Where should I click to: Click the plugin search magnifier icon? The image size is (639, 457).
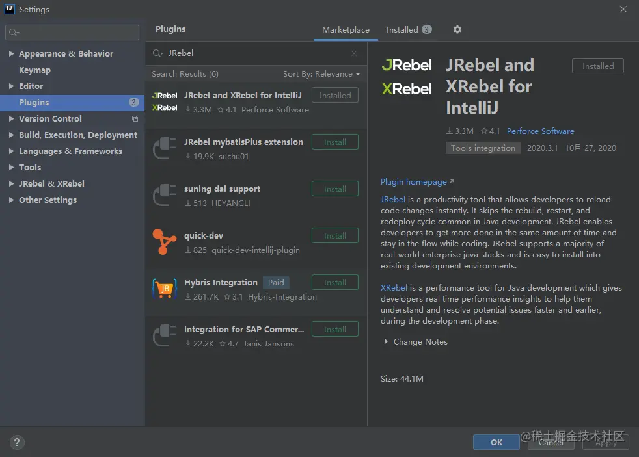point(157,53)
